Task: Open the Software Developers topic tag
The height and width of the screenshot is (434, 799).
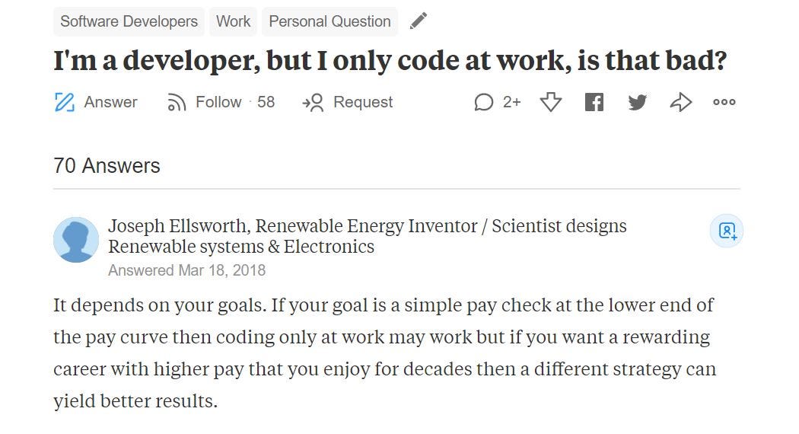Action: (x=129, y=21)
